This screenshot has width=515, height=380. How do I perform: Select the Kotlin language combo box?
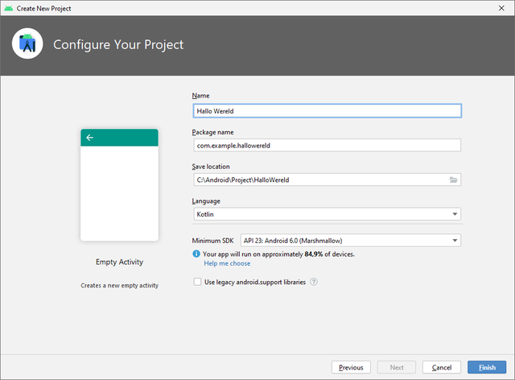(327, 214)
